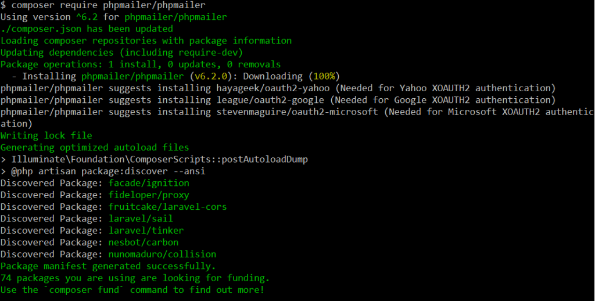Image resolution: width=595 pixels, height=301 pixels.
Task: Select './composer.json has been updated' text
Action: coord(87,29)
